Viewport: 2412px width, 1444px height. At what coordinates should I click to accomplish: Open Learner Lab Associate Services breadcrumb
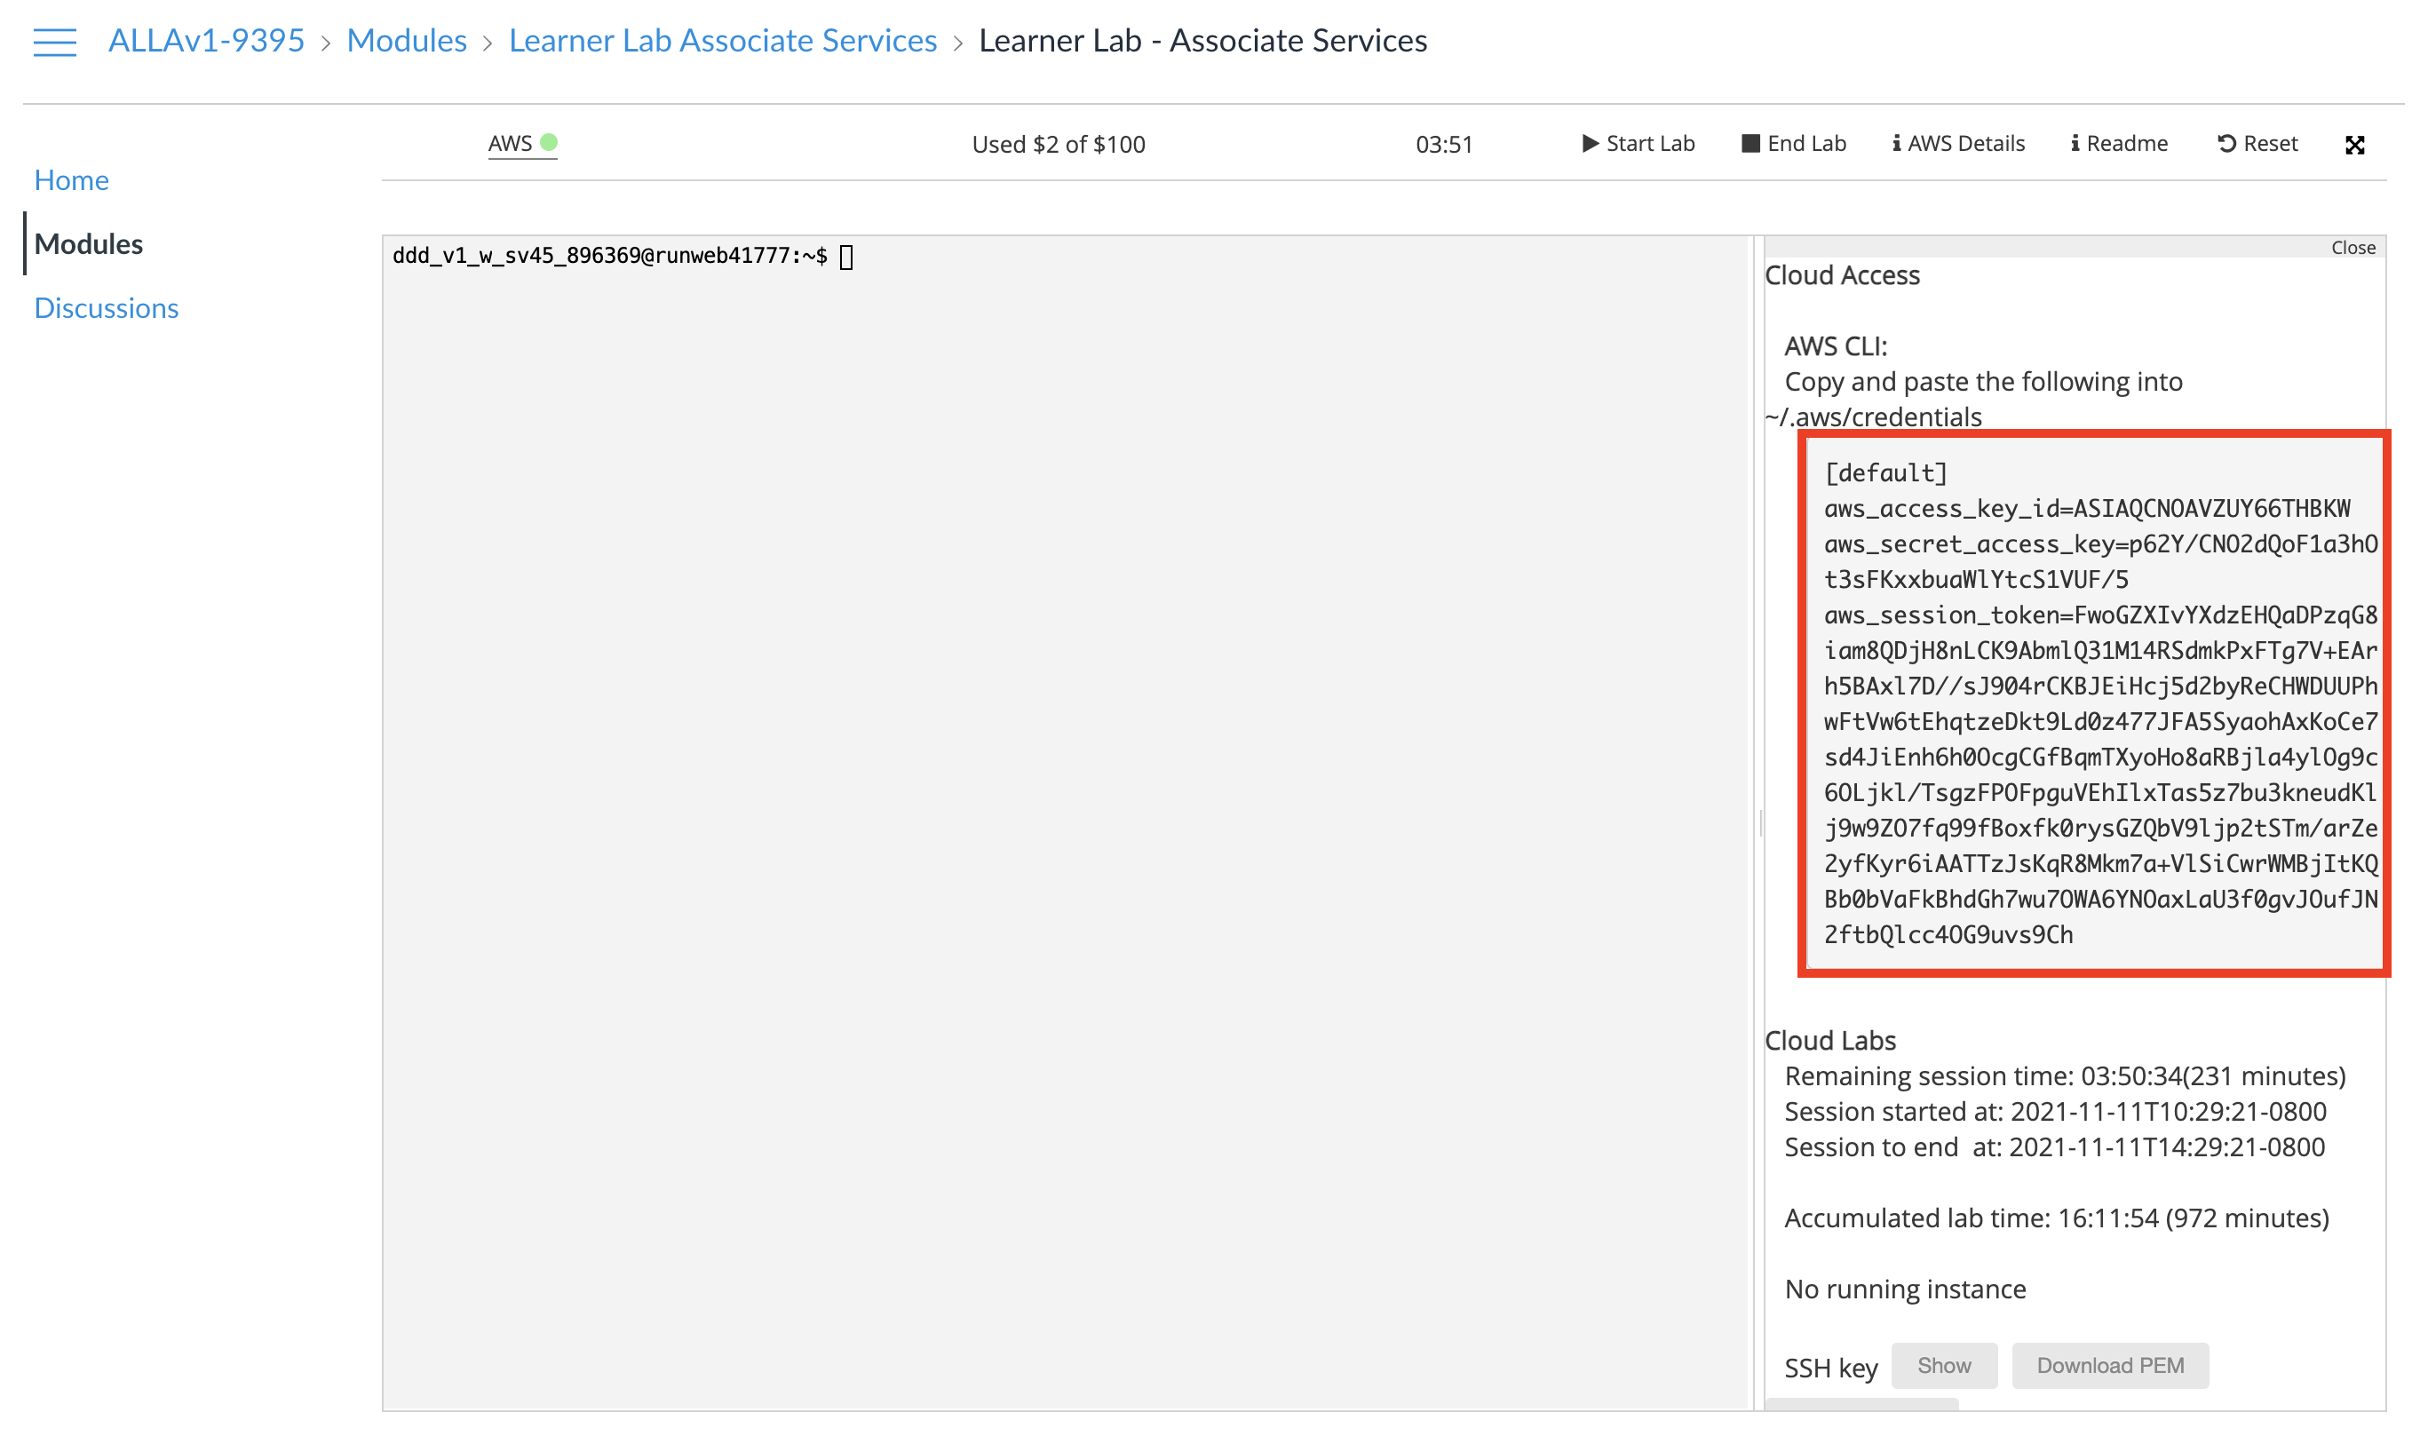[x=722, y=41]
